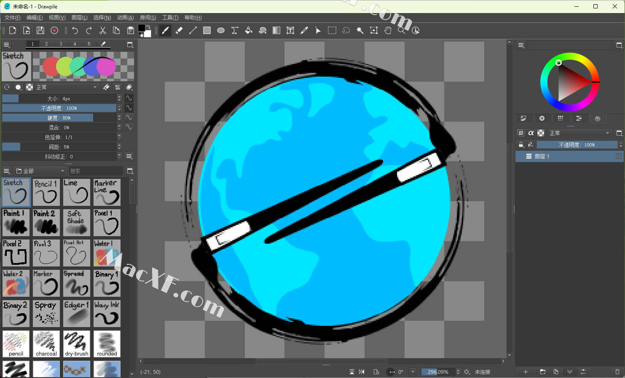Open the brush blend mode dropdown
The image size is (625, 378).
(x=67, y=87)
